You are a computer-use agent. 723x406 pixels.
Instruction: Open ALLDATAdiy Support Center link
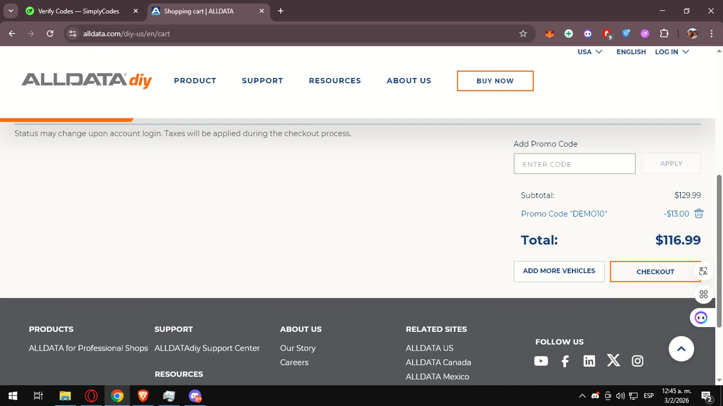click(x=207, y=348)
